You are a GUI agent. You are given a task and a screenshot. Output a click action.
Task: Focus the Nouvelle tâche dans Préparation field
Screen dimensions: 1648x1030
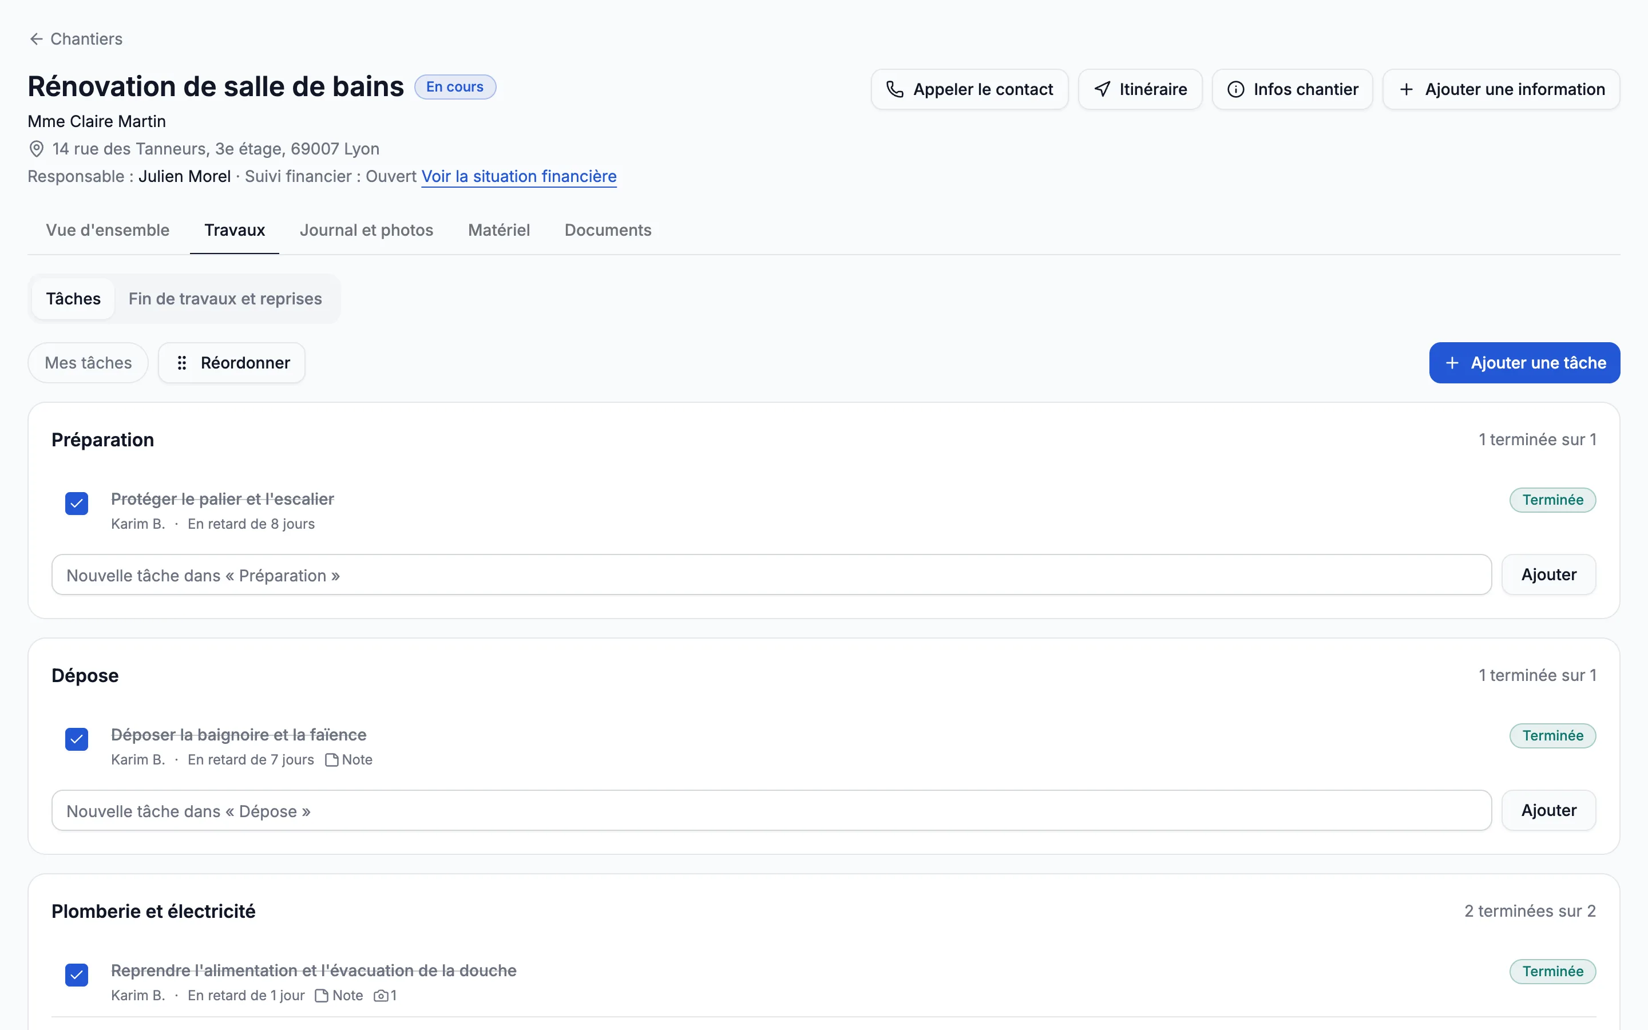[x=771, y=575]
